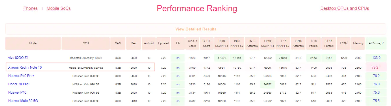Click the CPU column header
Image resolution: width=391 pixels, height=106 pixels.
coord(86,43)
